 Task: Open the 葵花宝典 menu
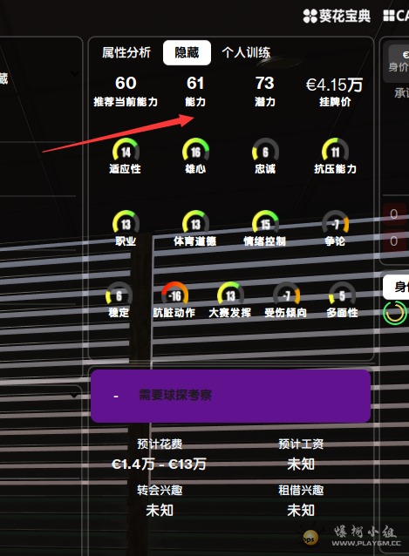[337, 16]
